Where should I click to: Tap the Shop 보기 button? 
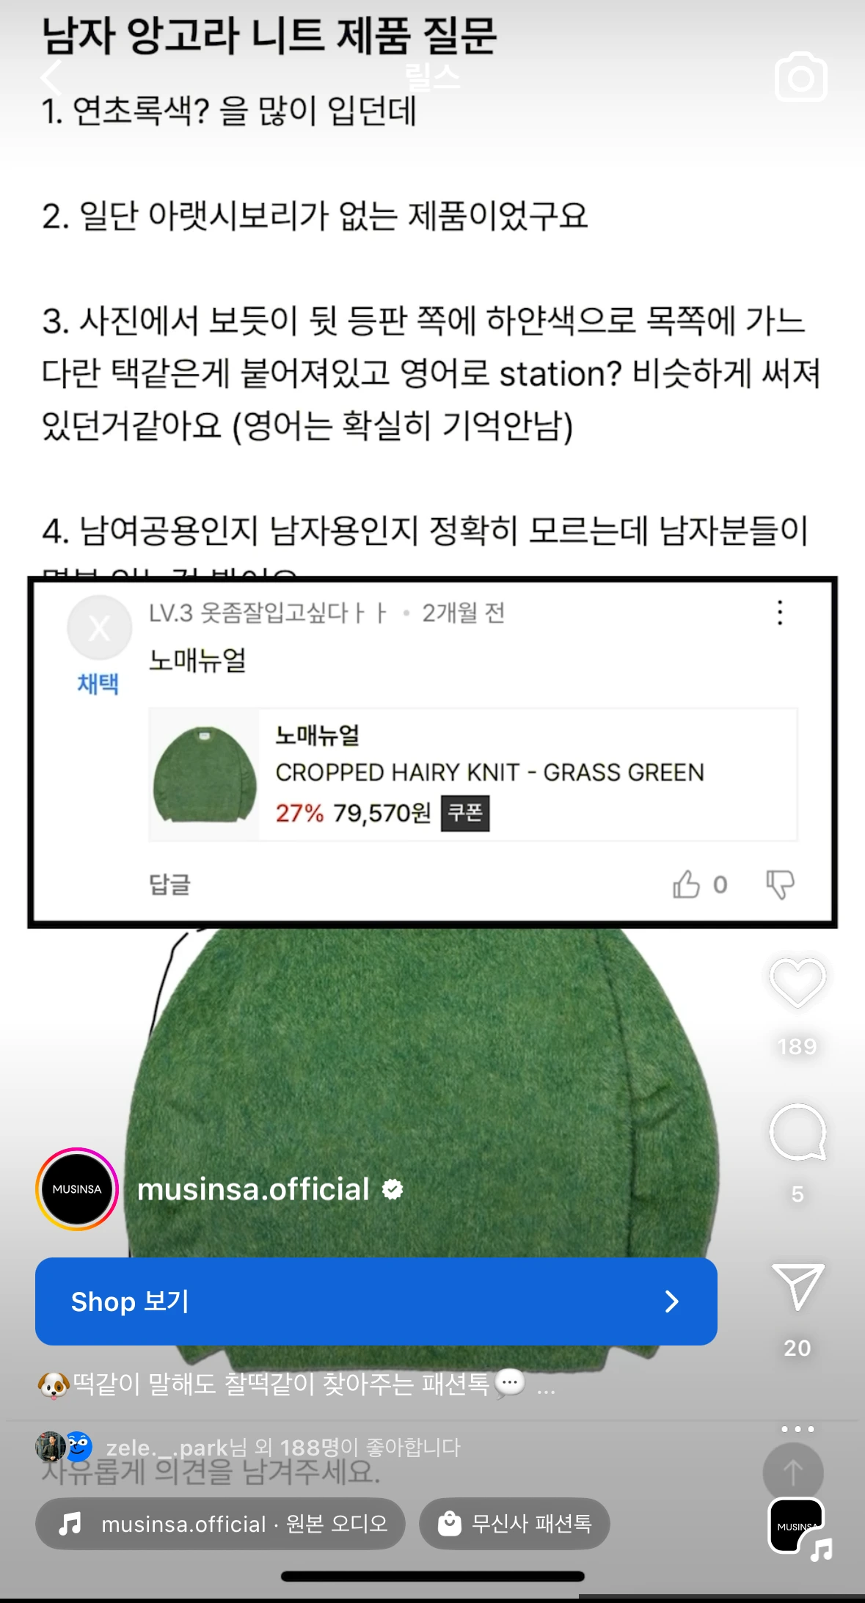click(376, 1301)
